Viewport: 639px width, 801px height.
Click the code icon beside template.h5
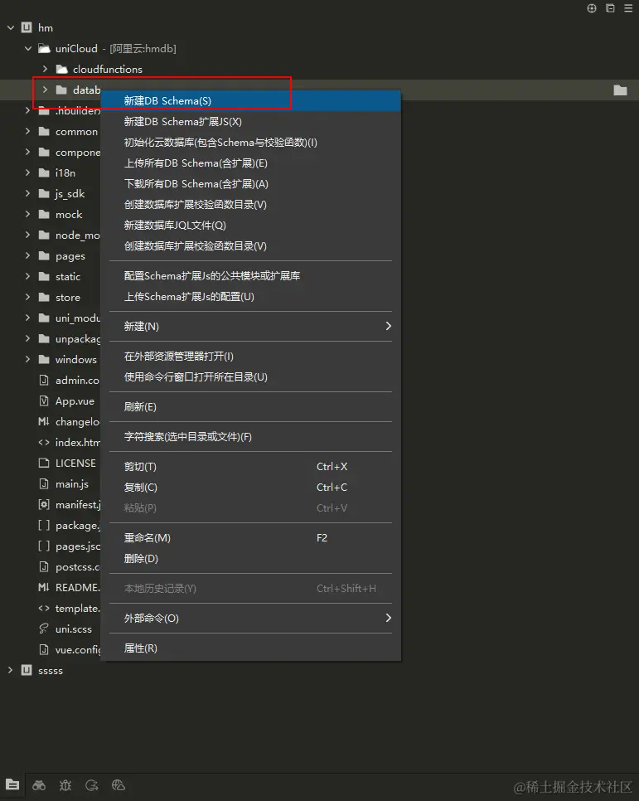pos(44,609)
